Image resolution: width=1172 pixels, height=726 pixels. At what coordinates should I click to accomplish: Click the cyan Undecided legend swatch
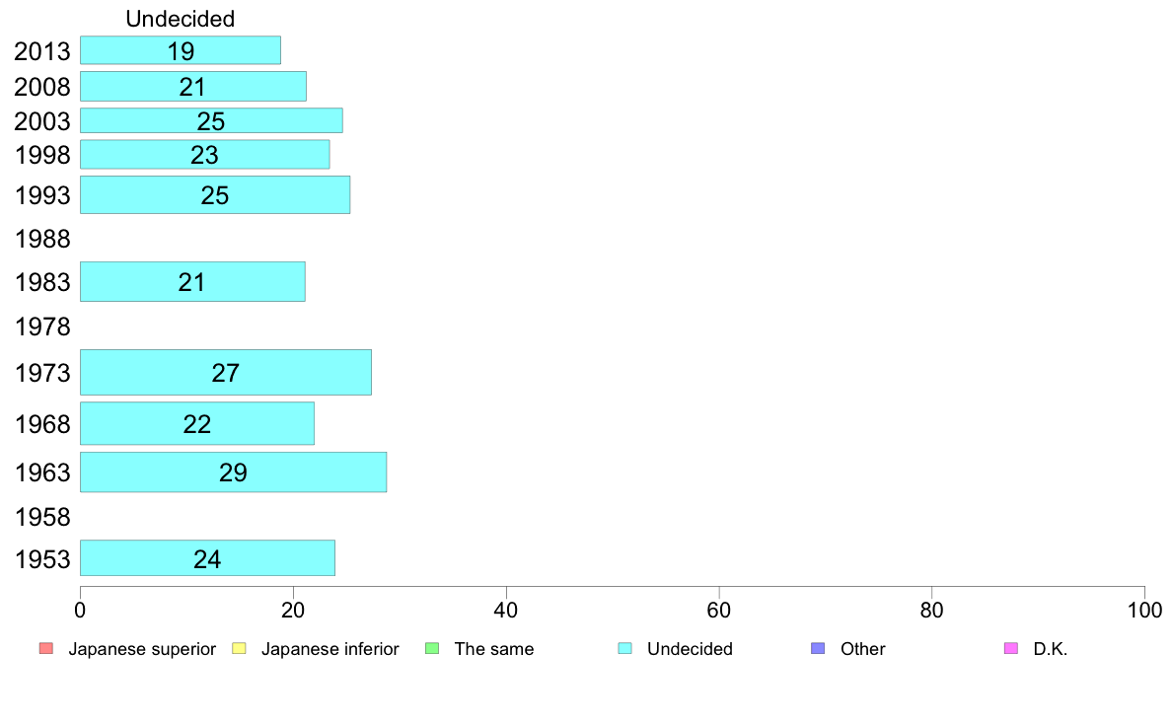coord(624,648)
